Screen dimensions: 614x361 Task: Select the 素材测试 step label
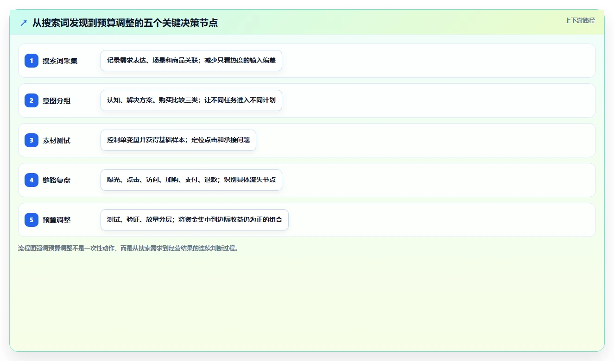[x=57, y=141]
